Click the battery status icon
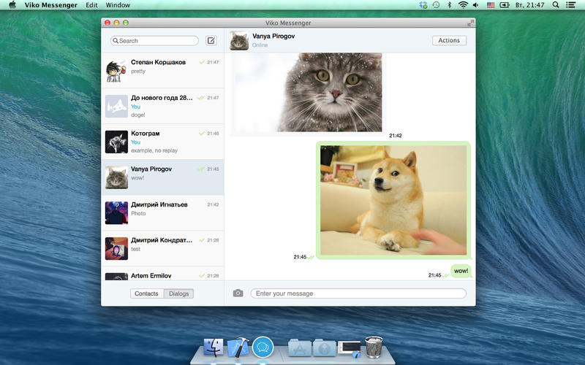The width and height of the screenshot is (585, 365). tap(505, 5)
